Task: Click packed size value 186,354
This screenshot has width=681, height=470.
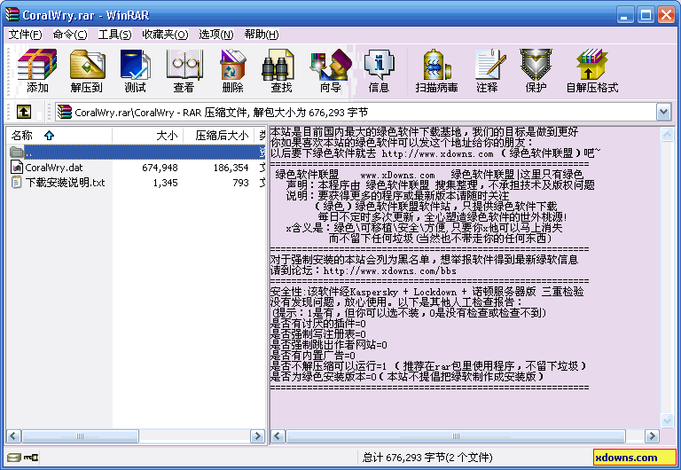Action: (x=231, y=168)
